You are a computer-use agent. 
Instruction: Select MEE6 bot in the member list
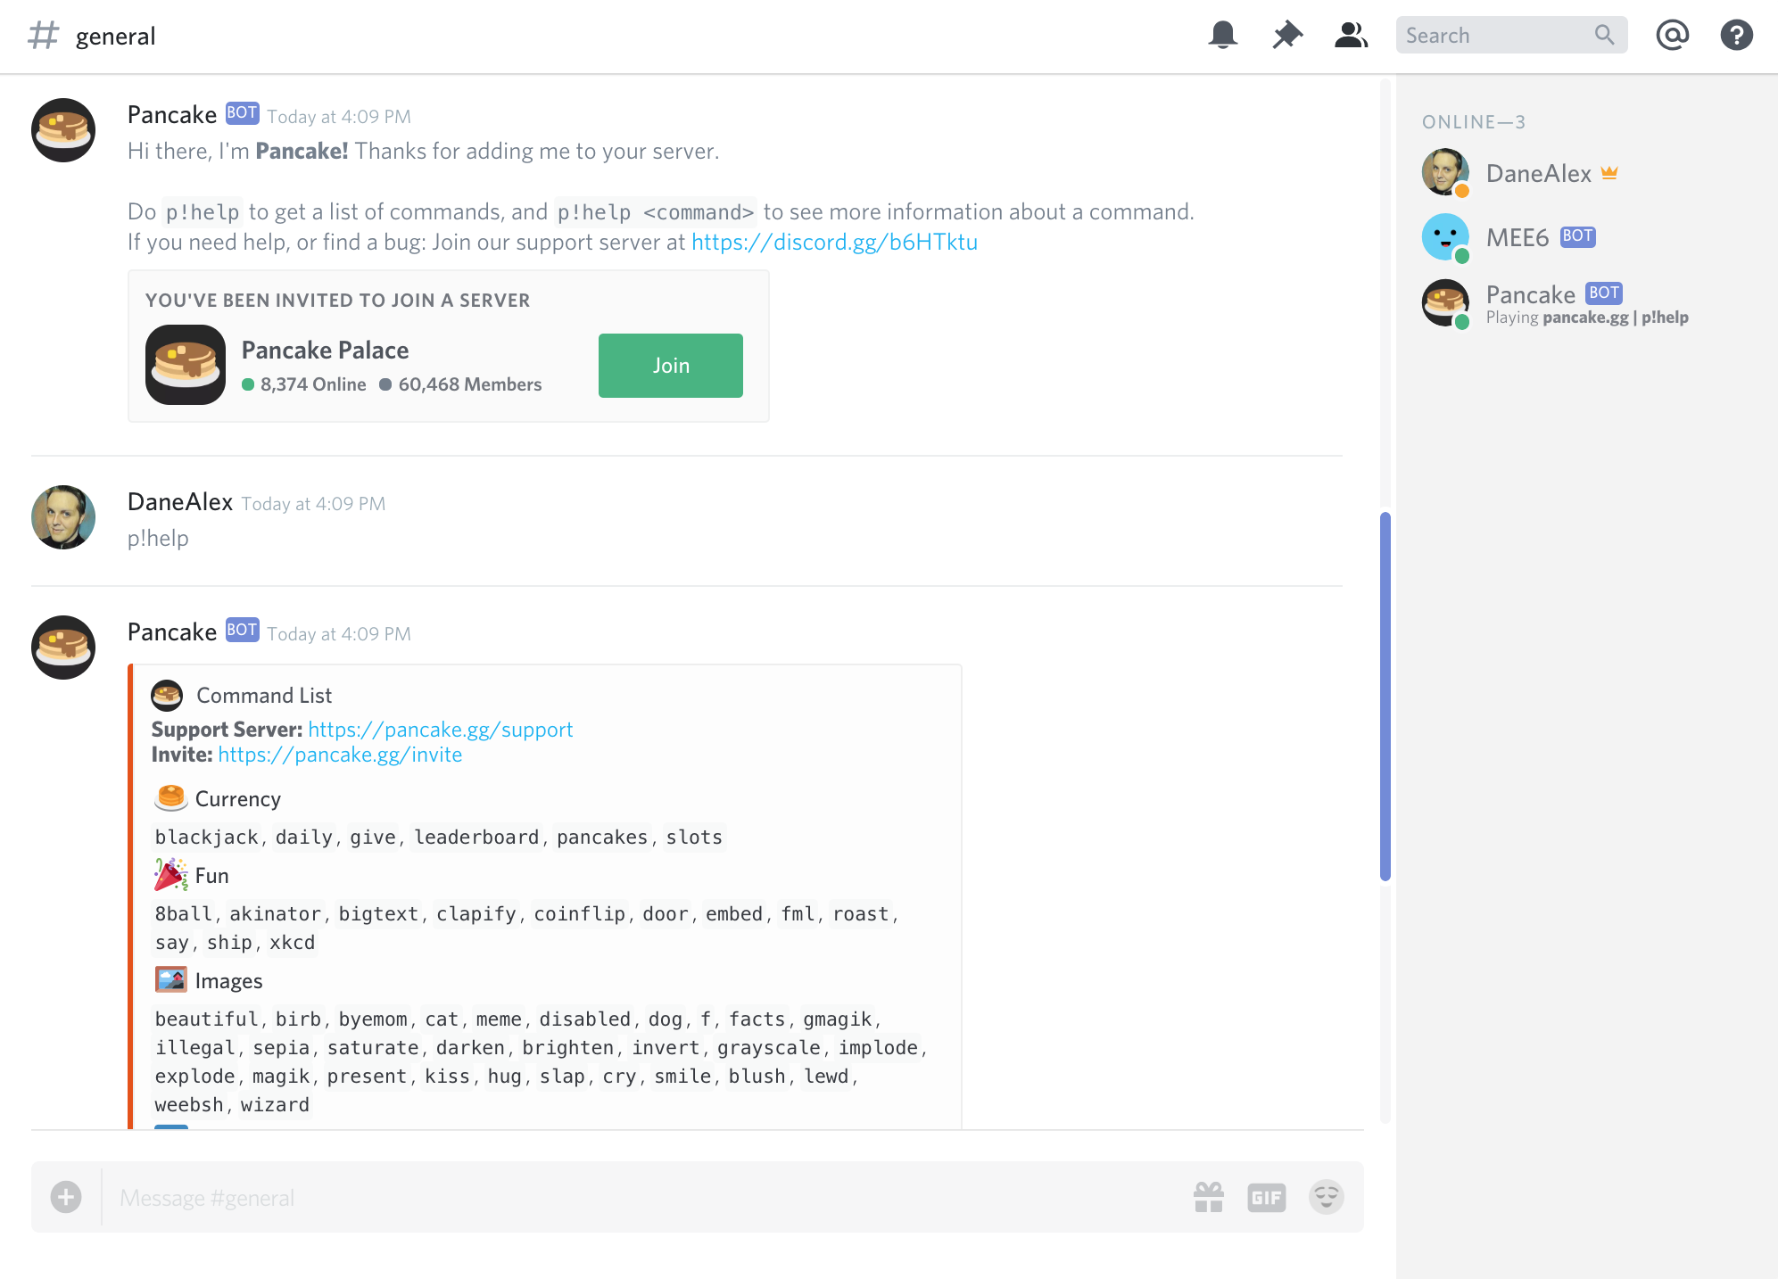coord(1517,237)
